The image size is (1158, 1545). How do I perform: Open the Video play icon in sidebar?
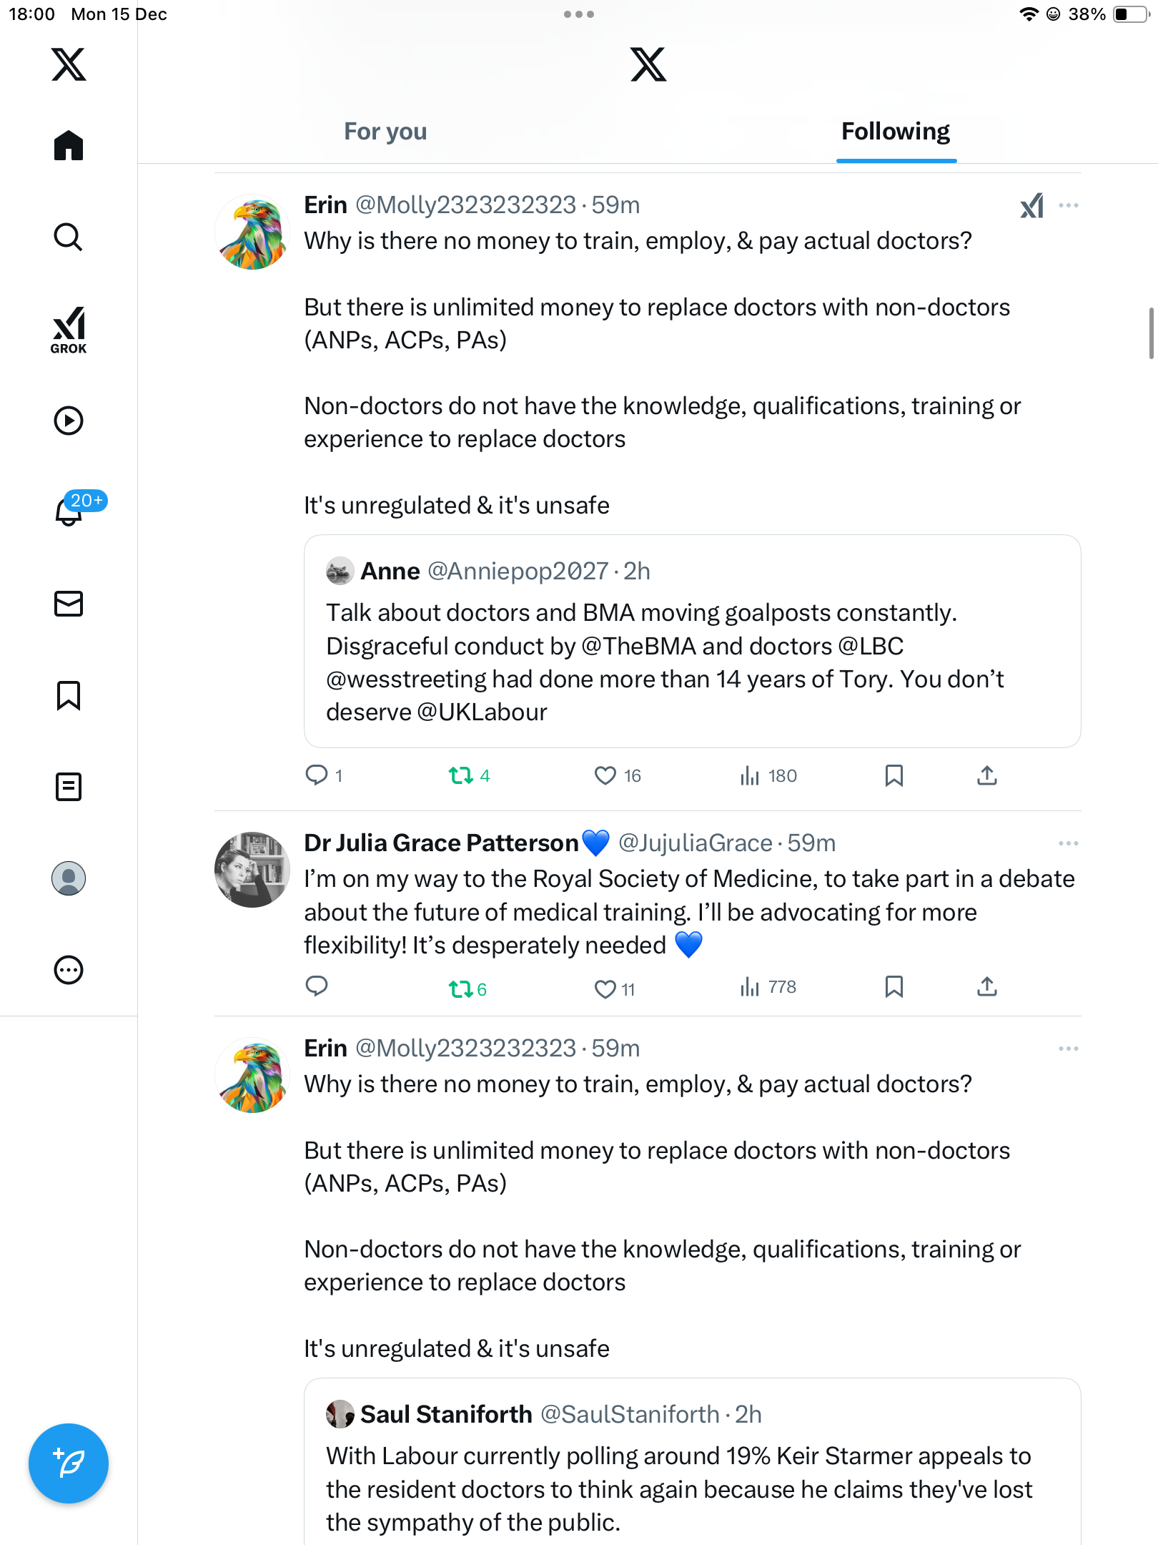pyautogui.click(x=69, y=421)
